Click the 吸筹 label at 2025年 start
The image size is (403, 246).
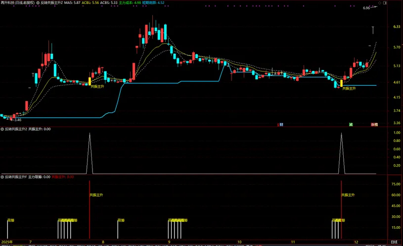11,220
